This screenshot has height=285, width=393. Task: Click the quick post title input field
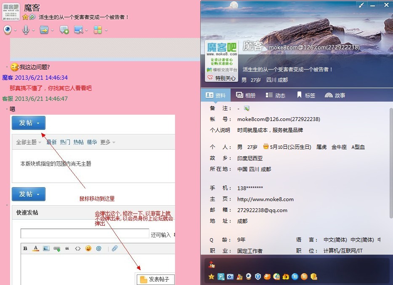coord(85,234)
